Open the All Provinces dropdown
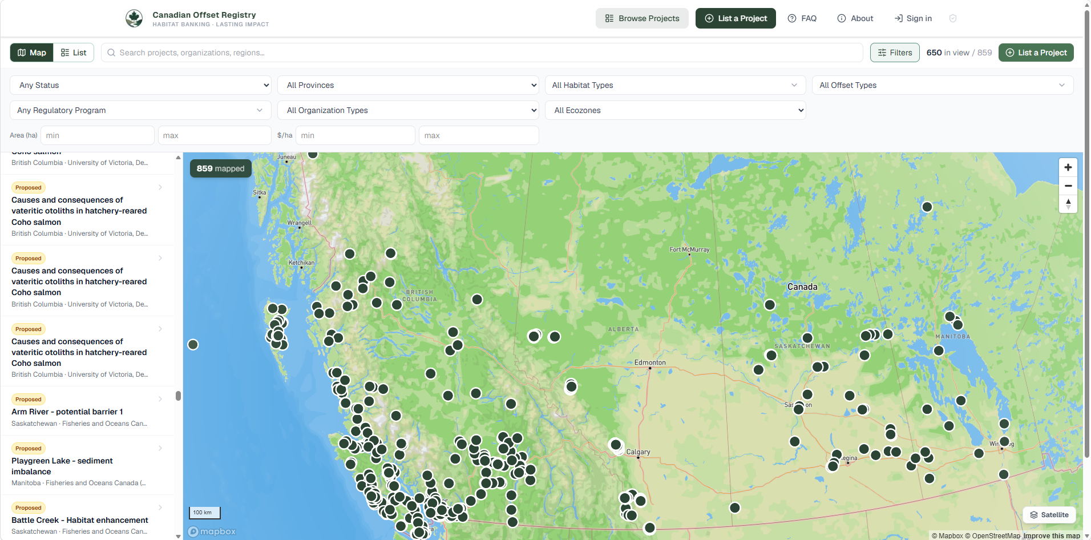The width and height of the screenshot is (1091, 540). click(408, 85)
